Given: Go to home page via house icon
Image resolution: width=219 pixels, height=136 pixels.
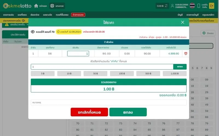Looking at the screenshot, I should pos(36,6).
